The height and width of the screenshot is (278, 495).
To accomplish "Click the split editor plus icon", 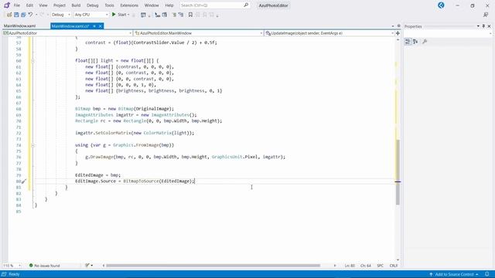I will tap(398, 33).
